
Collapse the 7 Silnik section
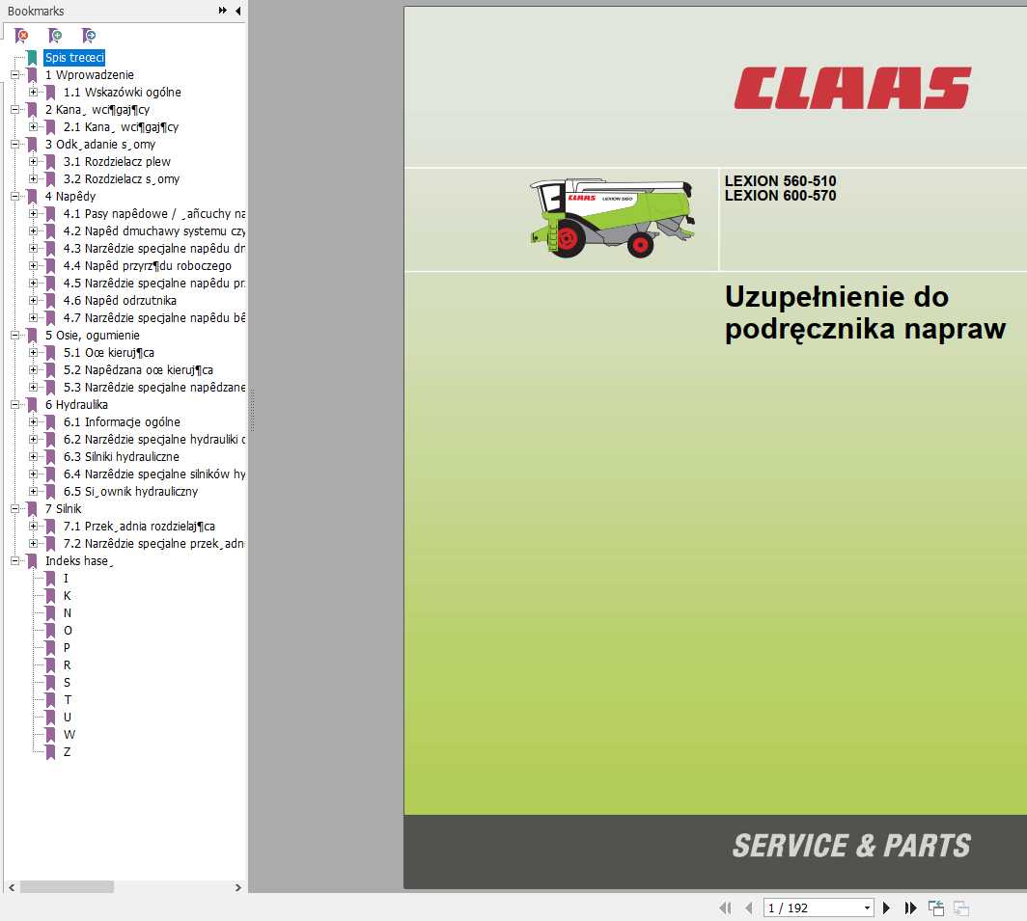tap(15, 508)
